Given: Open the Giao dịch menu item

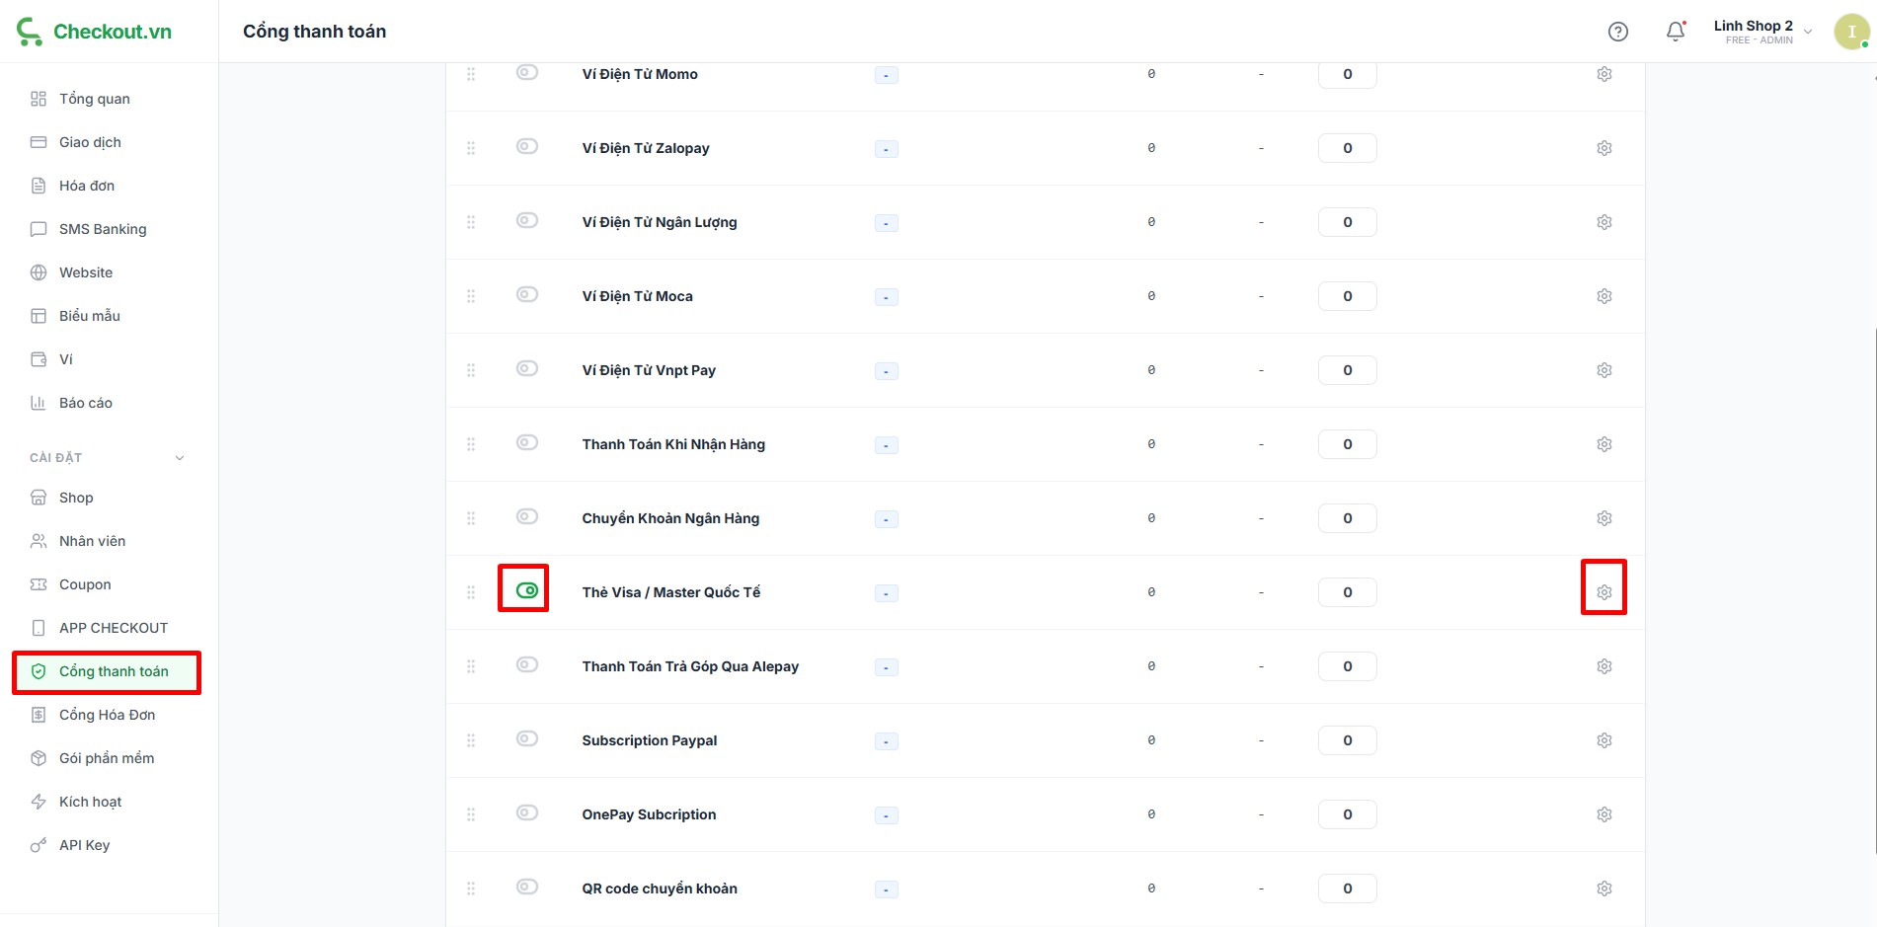Looking at the screenshot, I should click(x=90, y=142).
